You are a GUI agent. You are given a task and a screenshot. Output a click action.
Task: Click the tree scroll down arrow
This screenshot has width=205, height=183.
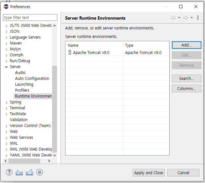click(x=54, y=155)
